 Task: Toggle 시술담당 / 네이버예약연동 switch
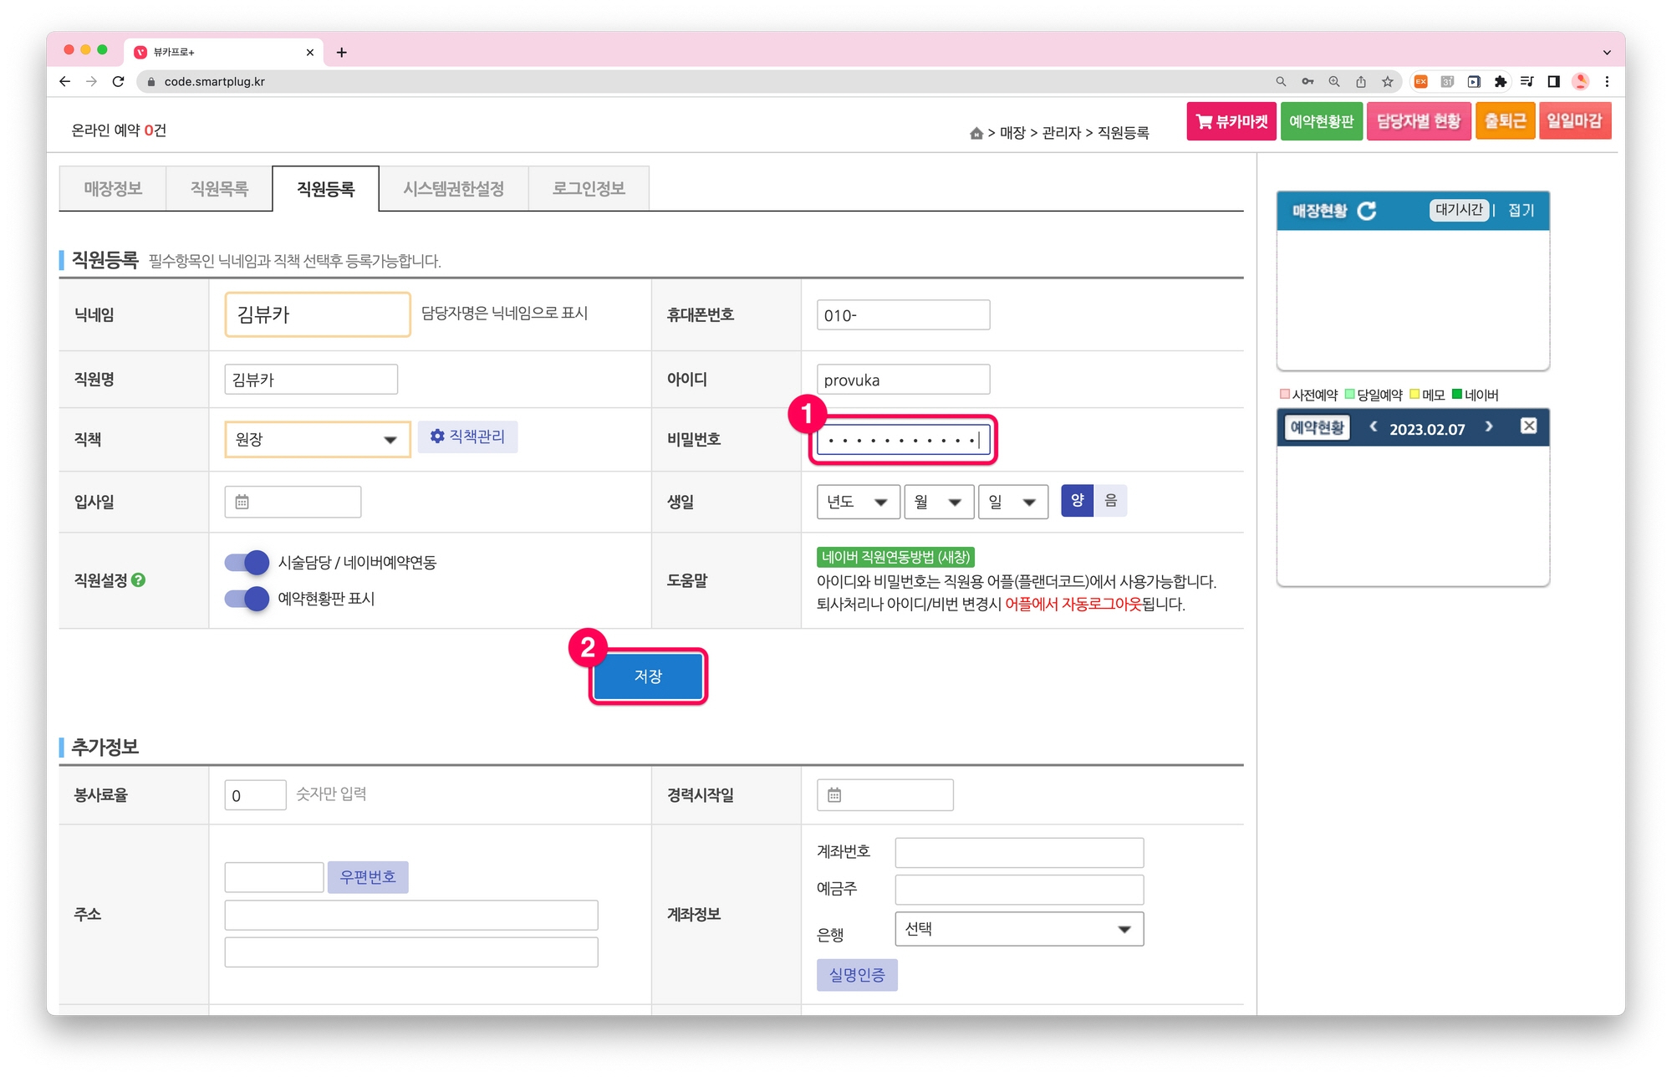[247, 562]
